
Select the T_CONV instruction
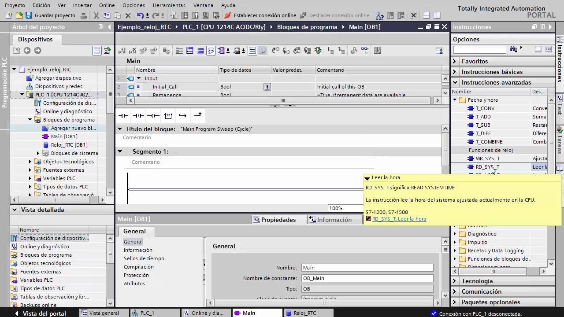[485, 108]
